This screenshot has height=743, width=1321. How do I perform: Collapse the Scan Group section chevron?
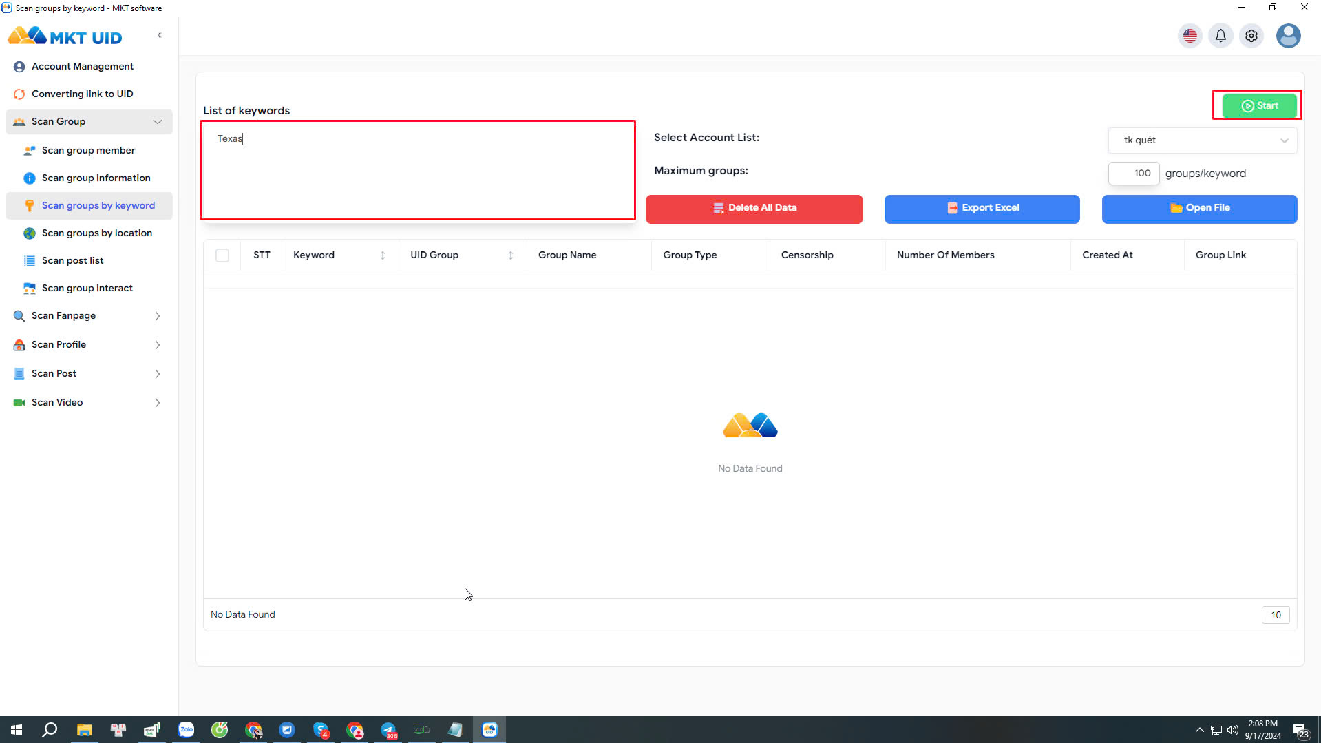click(158, 122)
